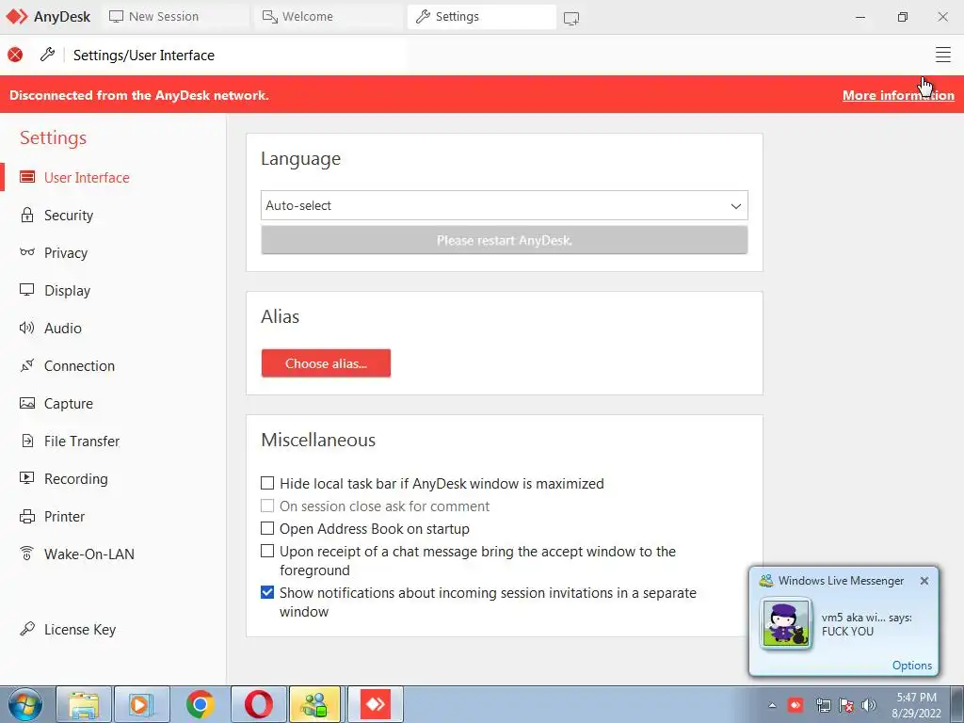The image size is (964, 723).
Task: Click the User Interface sidebar icon
Action: pyautogui.click(x=27, y=177)
